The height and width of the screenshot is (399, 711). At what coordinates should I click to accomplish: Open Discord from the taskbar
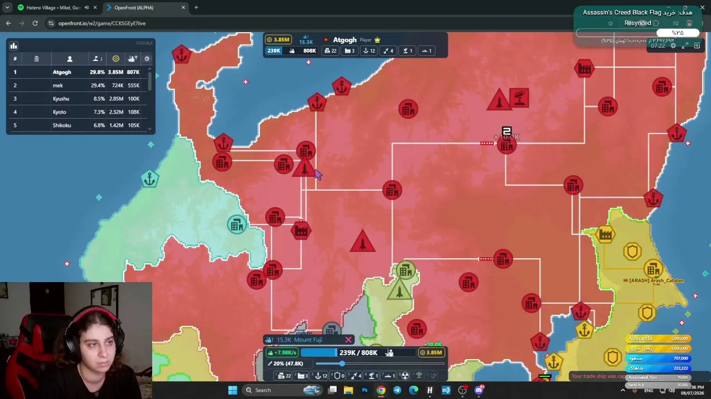(479, 390)
